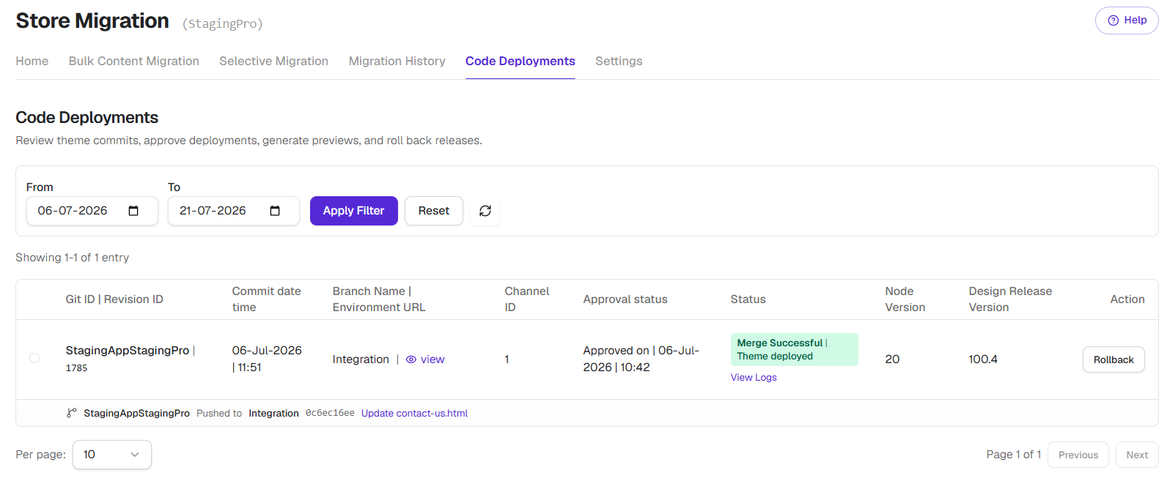Viewport: 1167px width, 481px height.
Task: Click the Merge Successful status badge
Action: point(795,349)
